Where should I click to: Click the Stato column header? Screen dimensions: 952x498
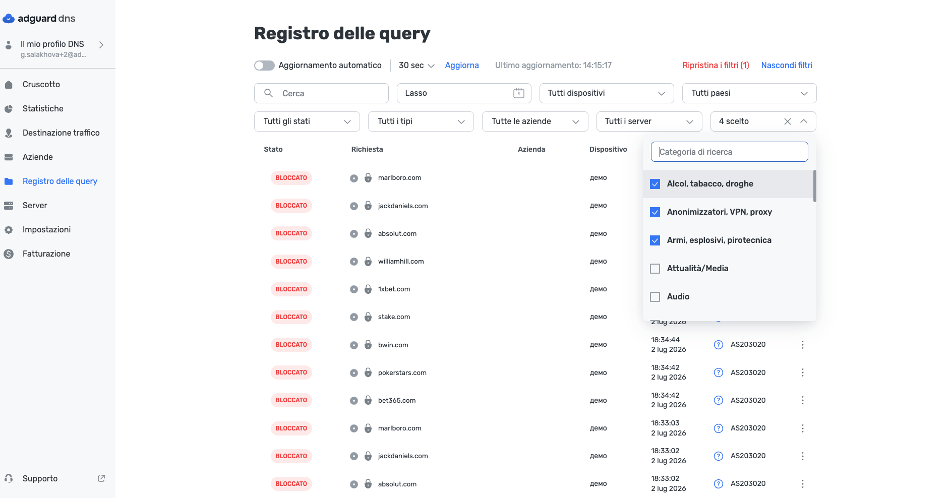point(273,149)
